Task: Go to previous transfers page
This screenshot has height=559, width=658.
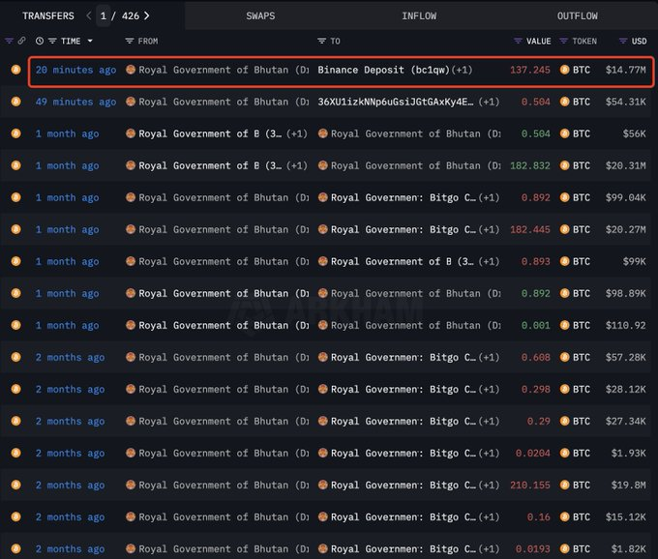Action: tap(89, 15)
